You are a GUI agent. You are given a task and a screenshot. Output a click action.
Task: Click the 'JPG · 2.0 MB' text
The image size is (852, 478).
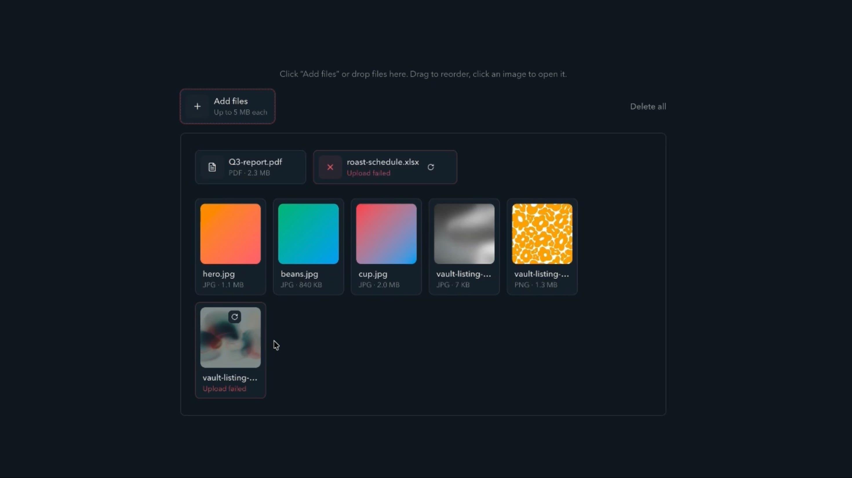(x=379, y=285)
